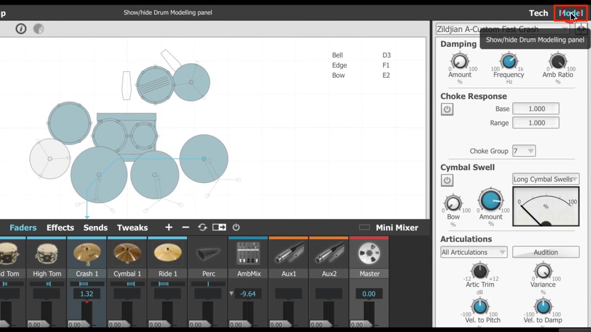Screen dimensions: 591x332
Task: Open the All Articulations dropdown
Action: 474,252
